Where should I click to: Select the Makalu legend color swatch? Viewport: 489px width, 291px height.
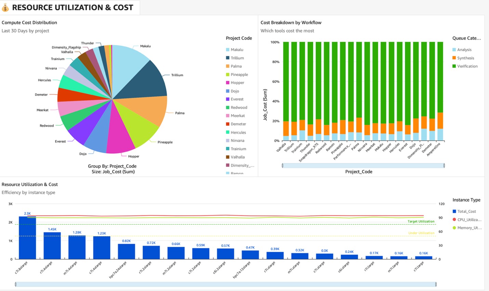pos(228,50)
